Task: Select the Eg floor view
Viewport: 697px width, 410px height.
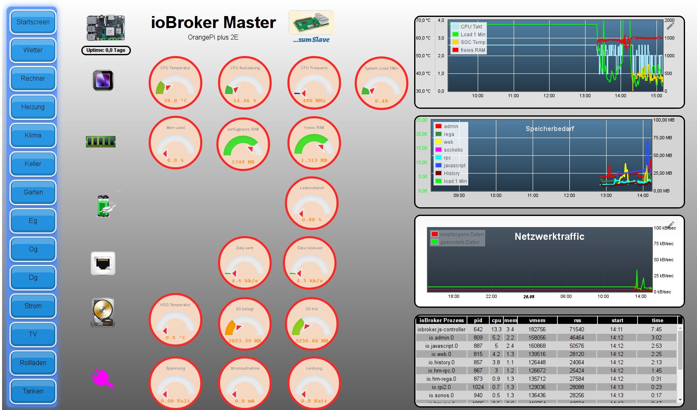Action: [x=33, y=221]
